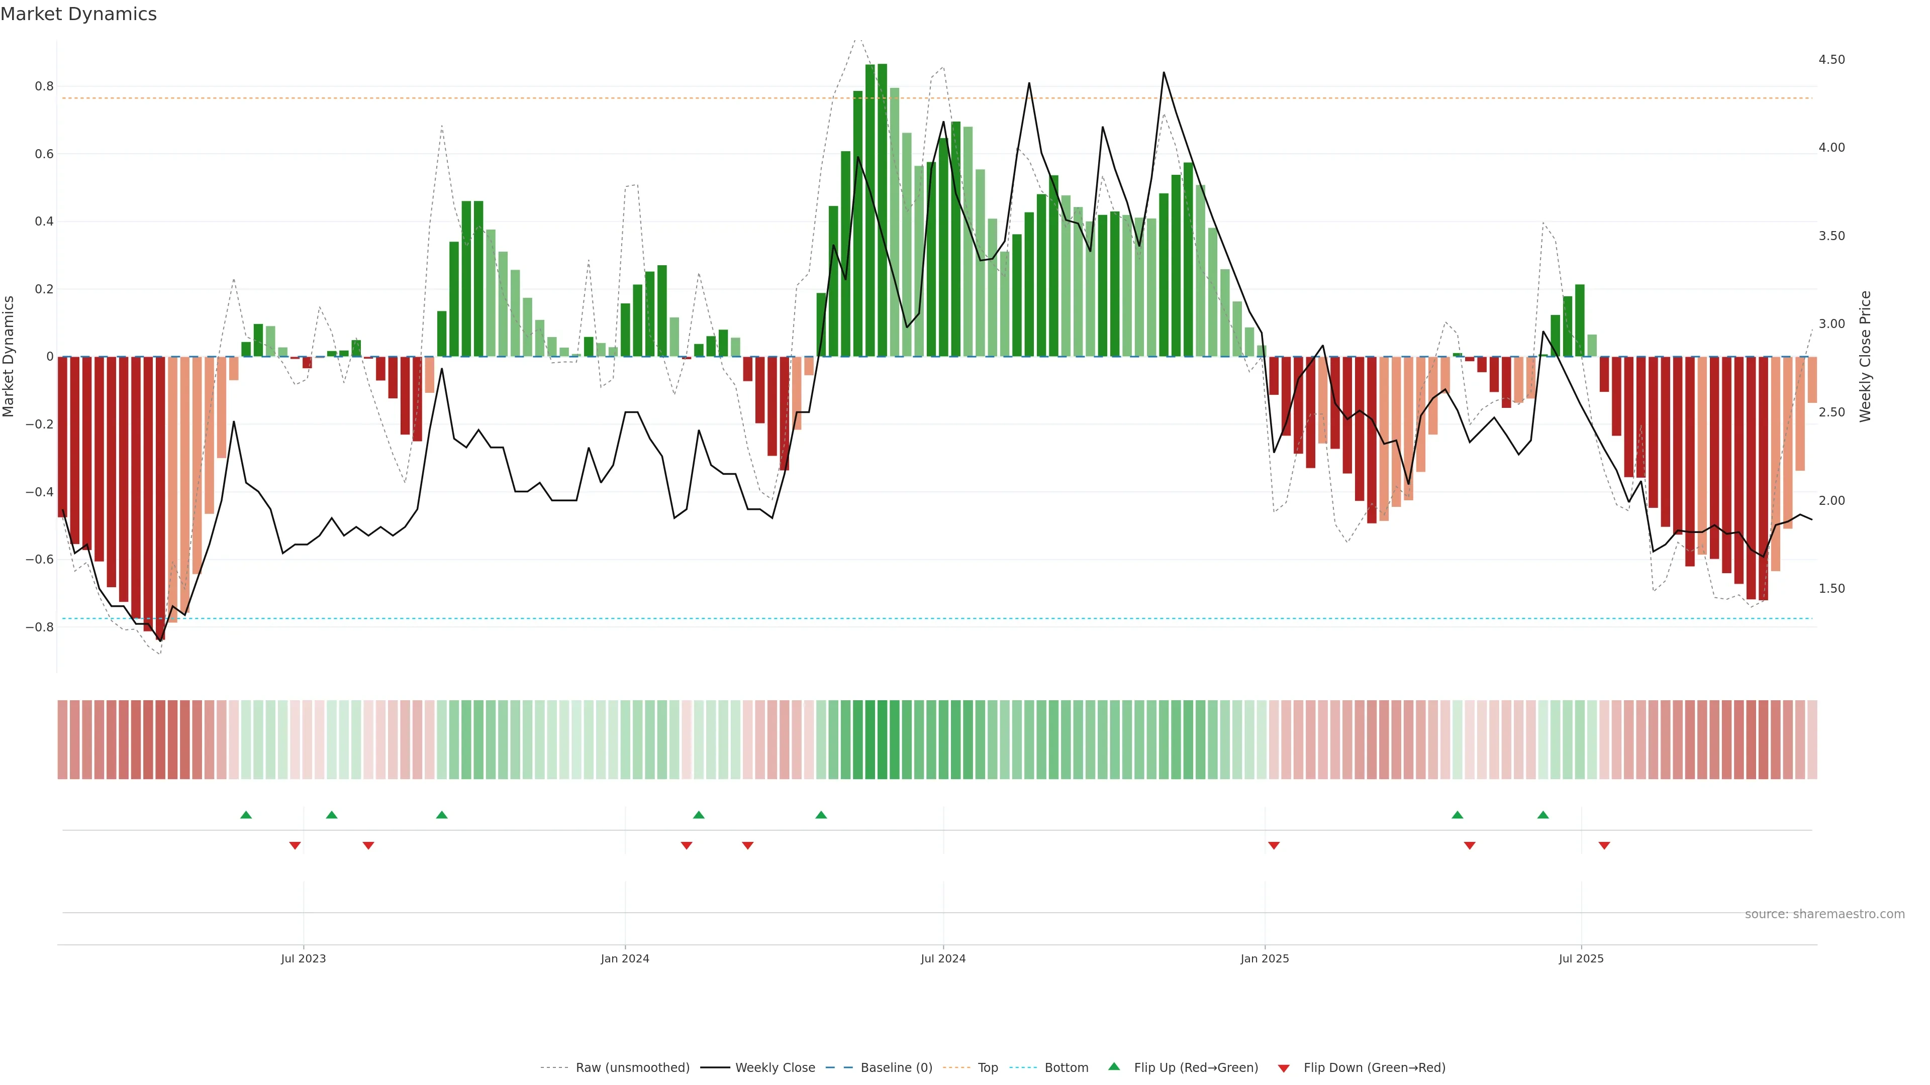Click the first dark red heat strip cell
This screenshot has width=1930, height=1085.
click(x=63, y=740)
